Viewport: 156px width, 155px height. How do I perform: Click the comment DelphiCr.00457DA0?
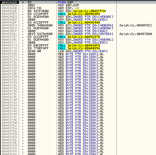point(136,34)
